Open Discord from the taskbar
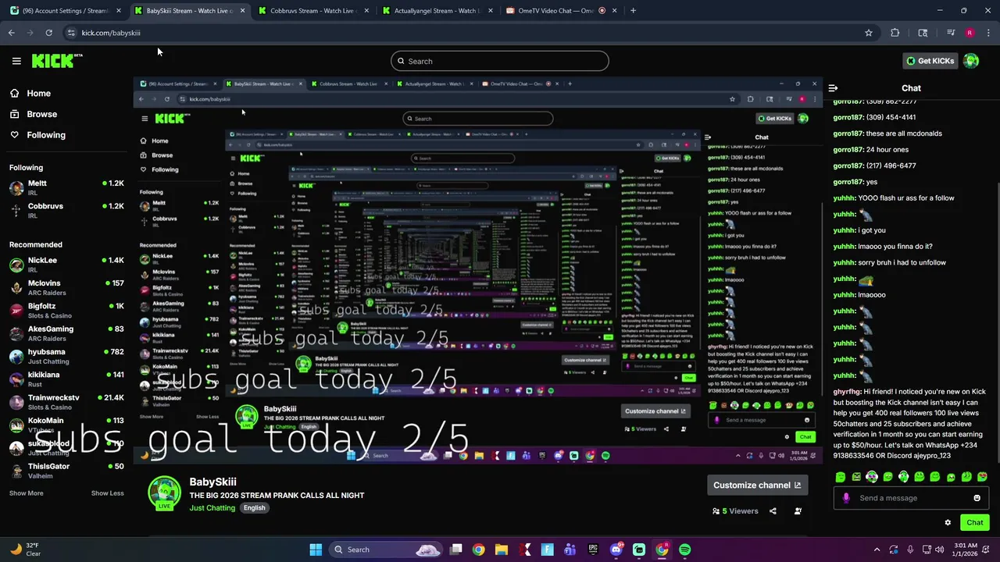The height and width of the screenshot is (562, 1000). coord(616,550)
